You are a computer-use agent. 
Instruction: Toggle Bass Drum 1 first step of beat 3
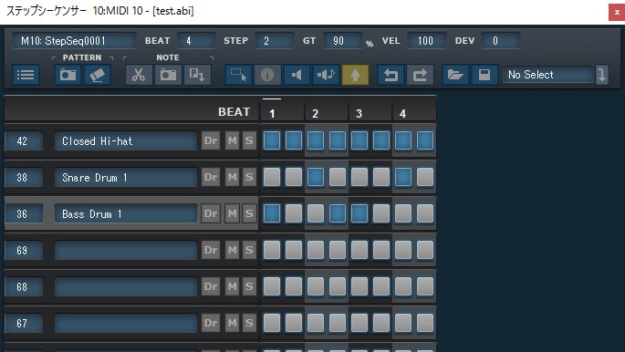[x=359, y=213]
